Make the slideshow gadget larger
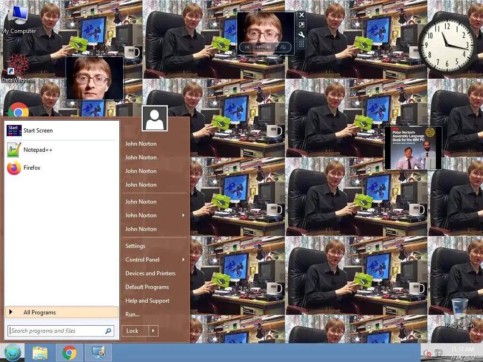 [x=301, y=25]
